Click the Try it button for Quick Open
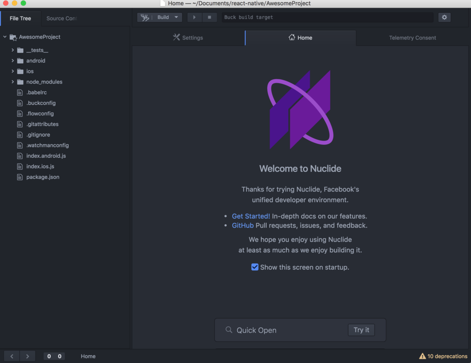 [362, 330]
